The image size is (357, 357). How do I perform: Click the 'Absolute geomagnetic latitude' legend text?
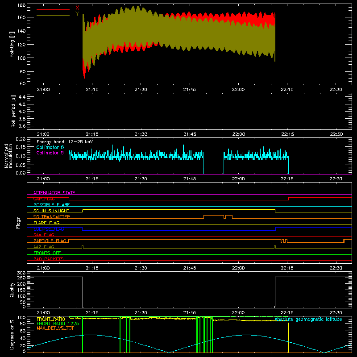click(308, 320)
